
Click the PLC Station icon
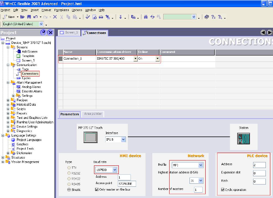[x=243, y=138]
